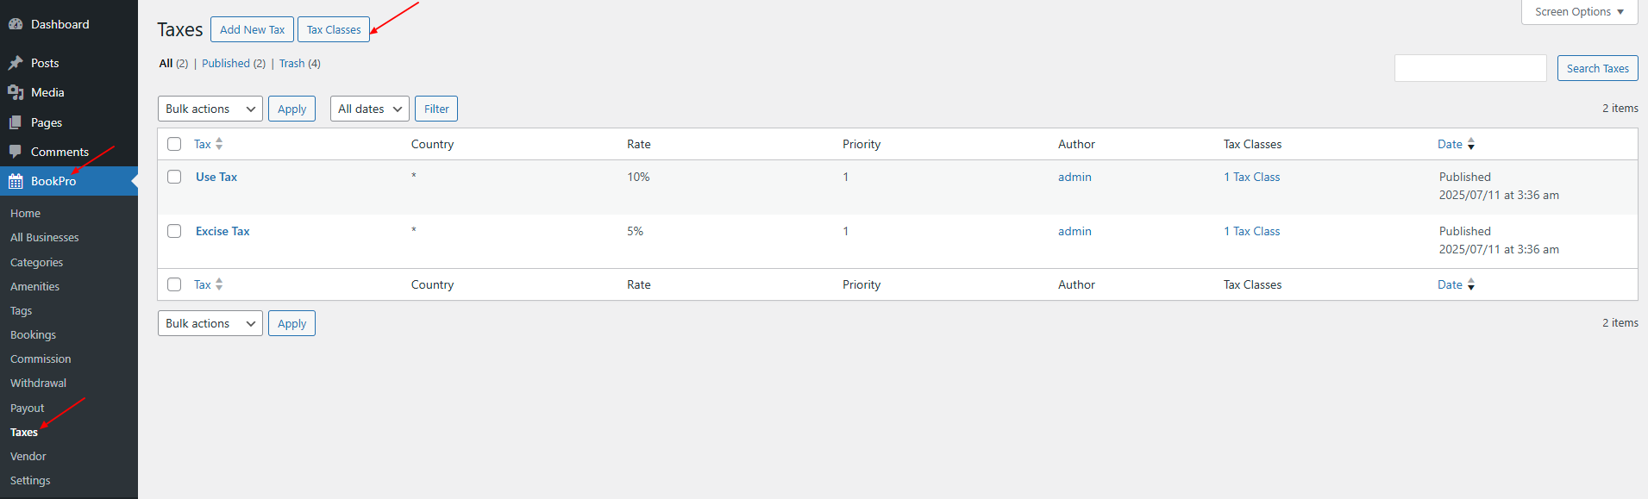View the Trash (4) filter link
Viewport: 1648px width, 499px height.
[x=299, y=63]
